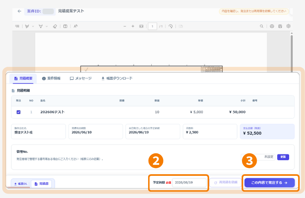
Task: Select the eraser tool in viewer toolbar
Action: [x=55, y=26]
